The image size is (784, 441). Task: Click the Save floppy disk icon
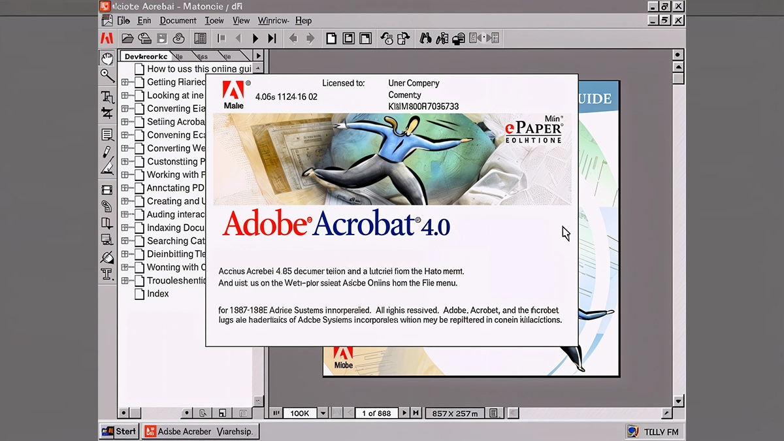(161, 39)
